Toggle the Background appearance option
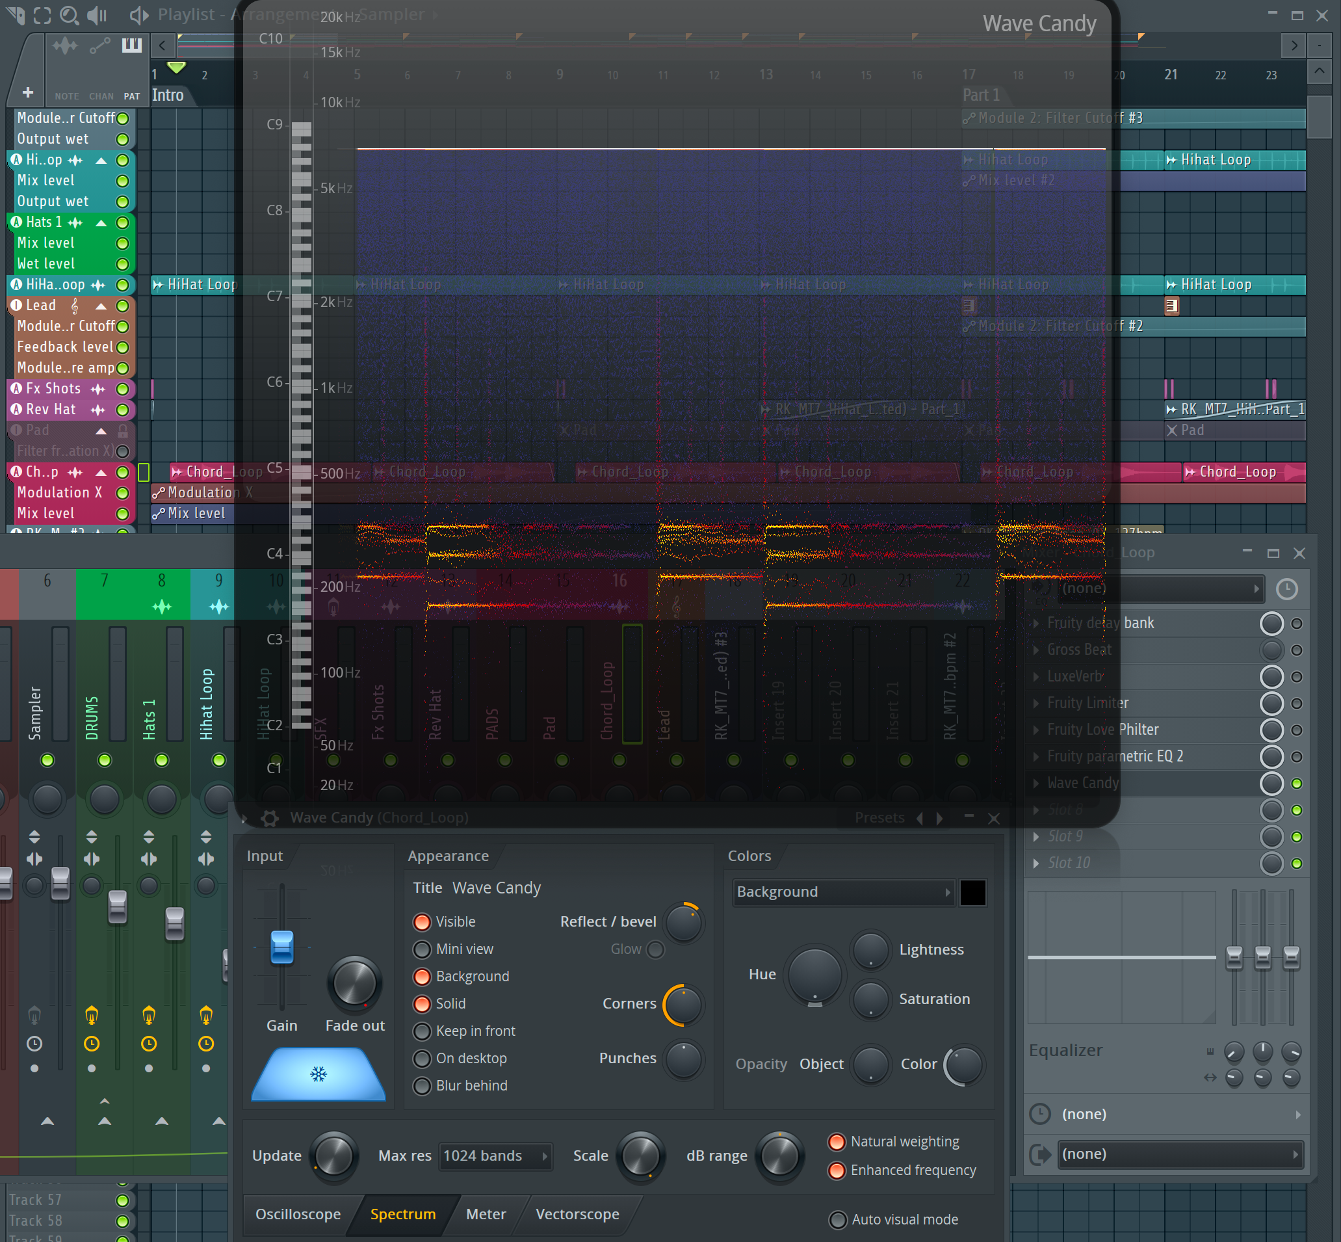The width and height of the screenshot is (1341, 1242). 422,976
